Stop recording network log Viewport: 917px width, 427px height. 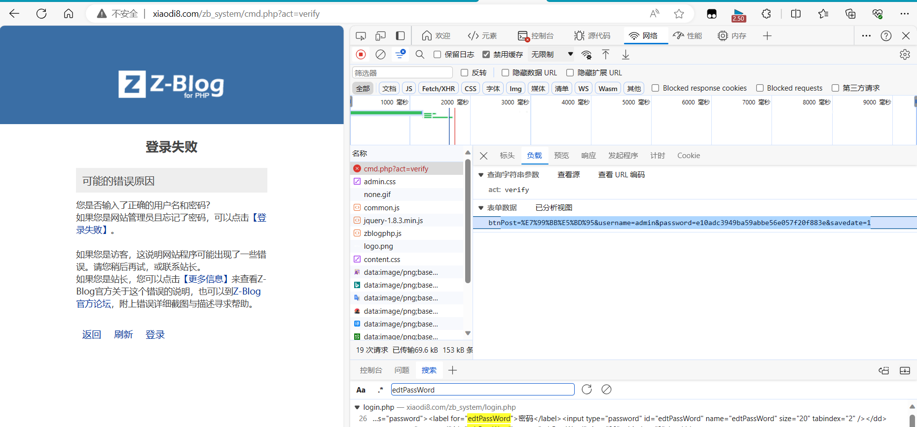point(361,55)
